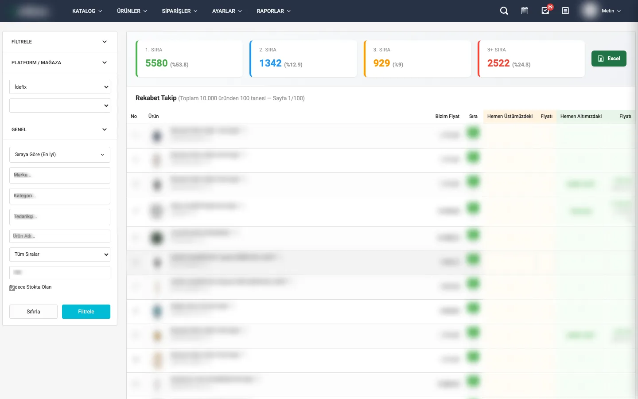Viewport: 638px width, 399px height.
Task: Open the İdefix platform dropdown
Action: pyautogui.click(x=60, y=87)
